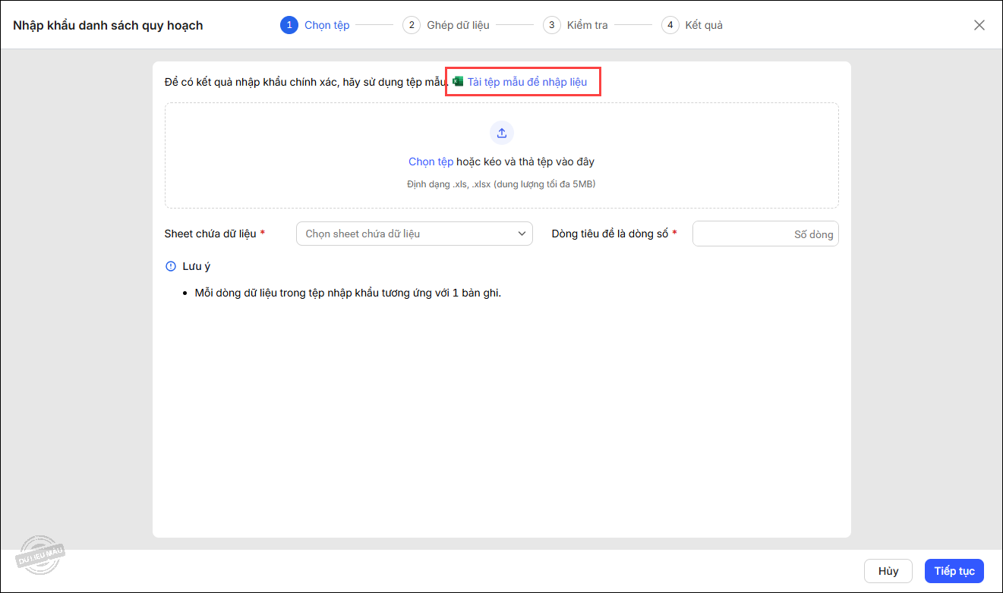Select the step 4 numbered circle

point(670,25)
